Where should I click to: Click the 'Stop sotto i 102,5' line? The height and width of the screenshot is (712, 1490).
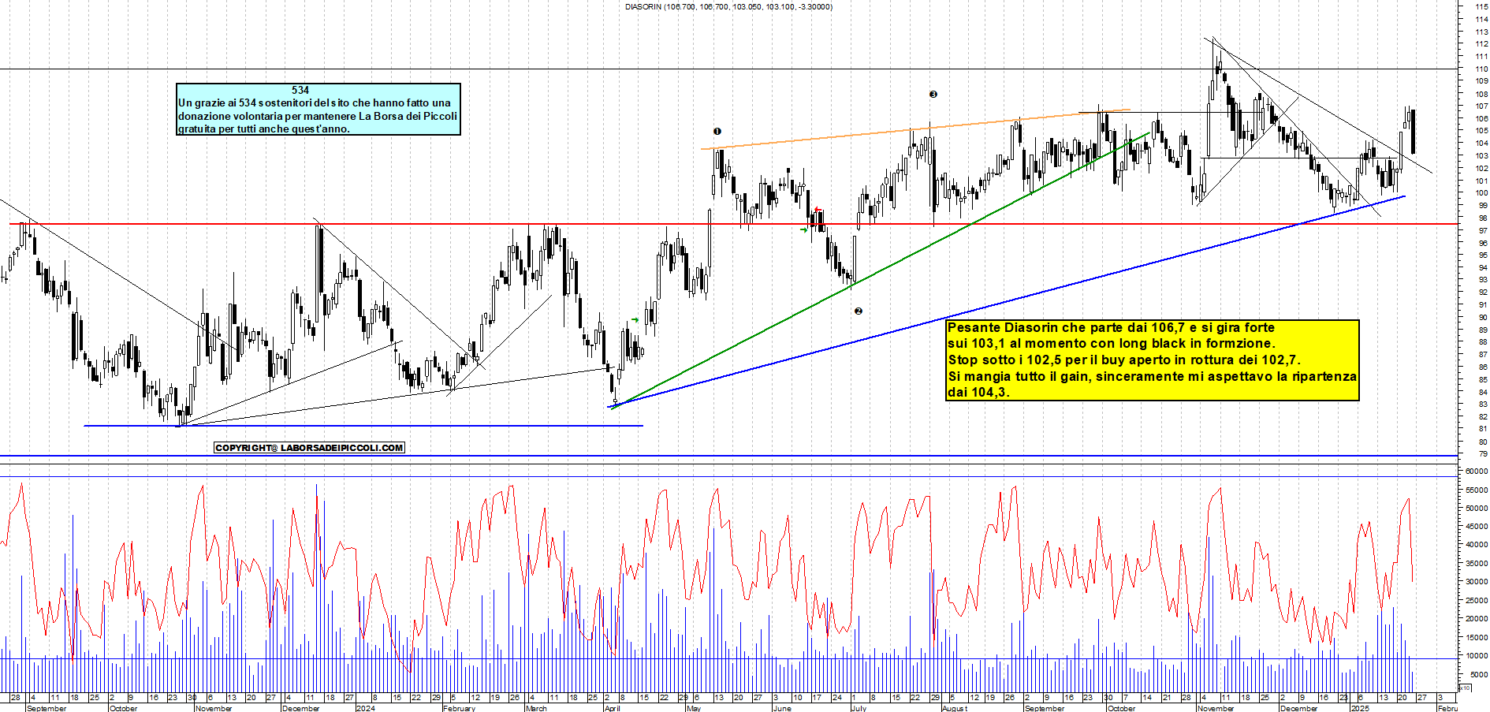(x=1124, y=360)
